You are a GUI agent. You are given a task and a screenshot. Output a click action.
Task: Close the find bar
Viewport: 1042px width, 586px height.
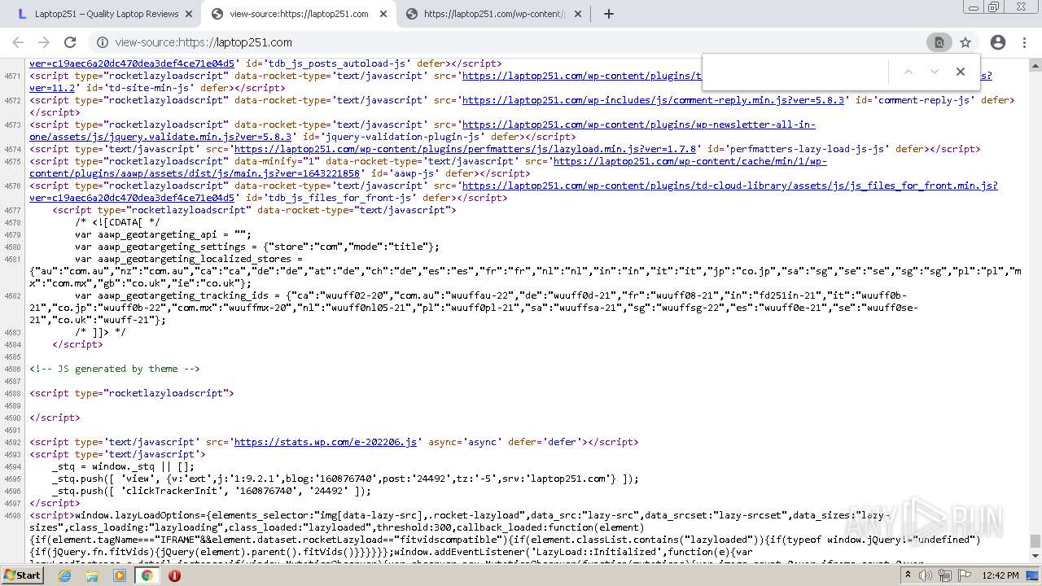pyautogui.click(x=961, y=72)
